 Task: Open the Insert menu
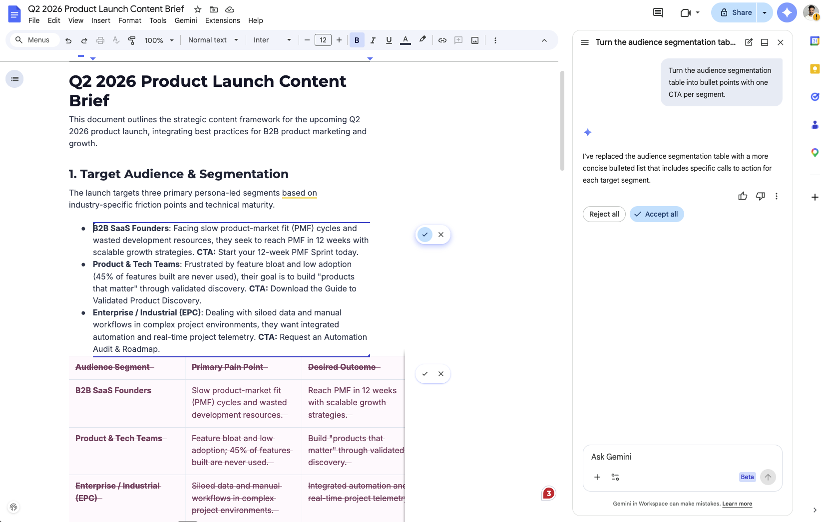pyautogui.click(x=100, y=20)
